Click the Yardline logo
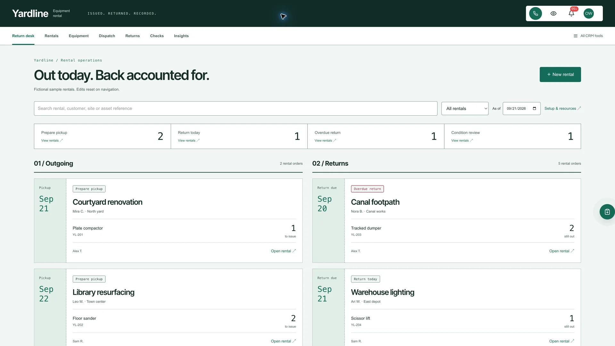Viewport: 615px width, 346px height. [x=30, y=13]
